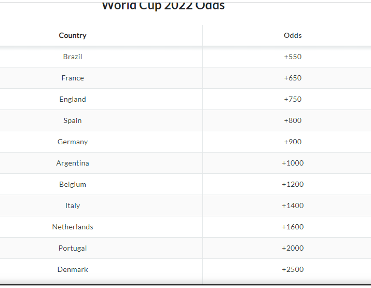Click the Portugal country cell
The height and width of the screenshot is (288, 371).
pyautogui.click(x=73, y=248)
